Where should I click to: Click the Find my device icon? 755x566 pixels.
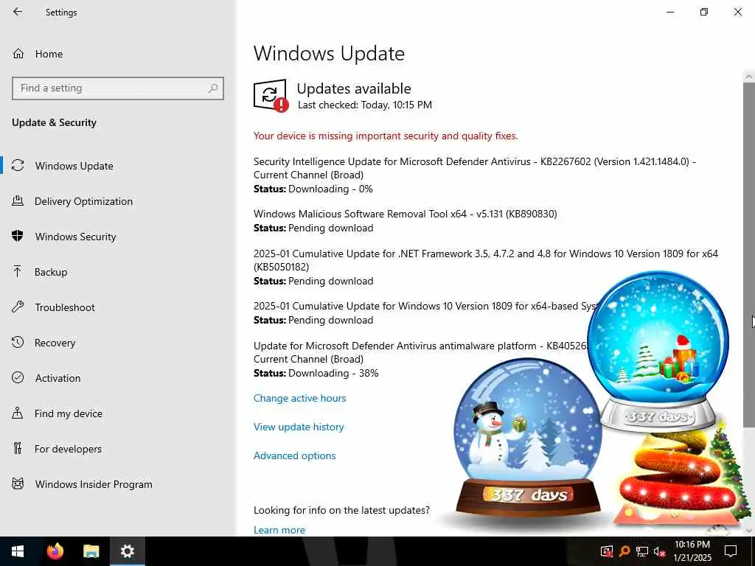coord(18,413)
